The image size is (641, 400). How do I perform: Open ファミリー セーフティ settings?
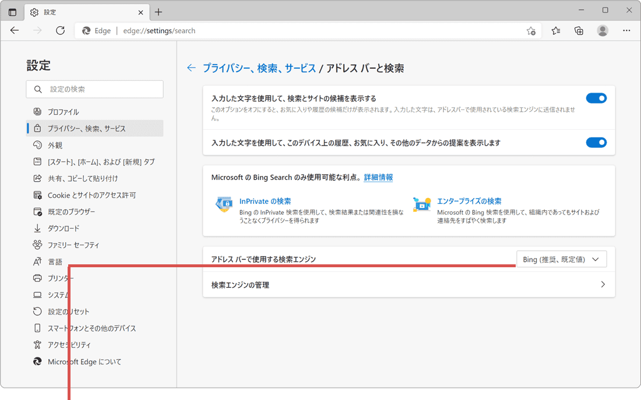(94, 245)
